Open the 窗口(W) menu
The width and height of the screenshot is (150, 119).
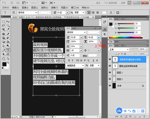[x=75, y=8]
